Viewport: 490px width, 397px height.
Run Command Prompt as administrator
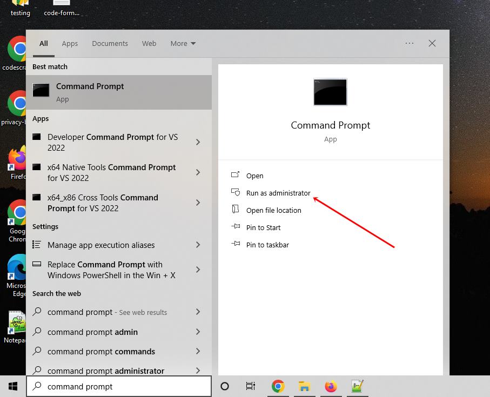click(277, 193)
